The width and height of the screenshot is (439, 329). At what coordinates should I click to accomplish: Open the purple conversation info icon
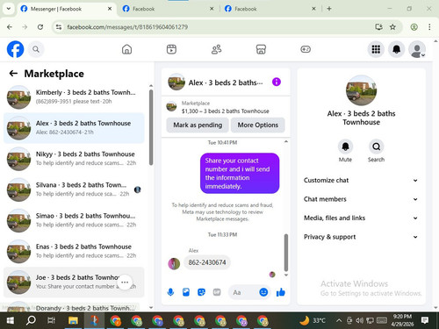[x=277, y=82]
